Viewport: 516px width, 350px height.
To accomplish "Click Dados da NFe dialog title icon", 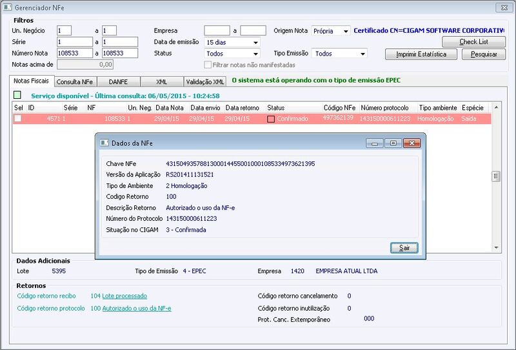I will pyautogui.click(x=104, y=143).
